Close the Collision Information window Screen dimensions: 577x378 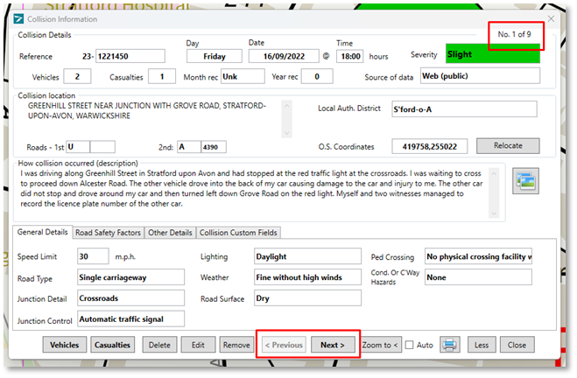pyautogui.click(x=551, y=18)
